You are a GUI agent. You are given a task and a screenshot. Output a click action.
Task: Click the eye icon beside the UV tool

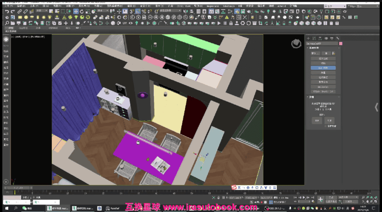tap(131, 23)
